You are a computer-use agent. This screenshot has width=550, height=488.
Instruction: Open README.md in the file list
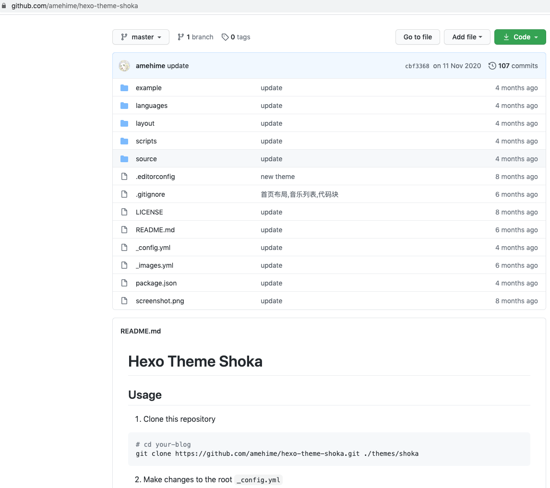pos(155,230)
